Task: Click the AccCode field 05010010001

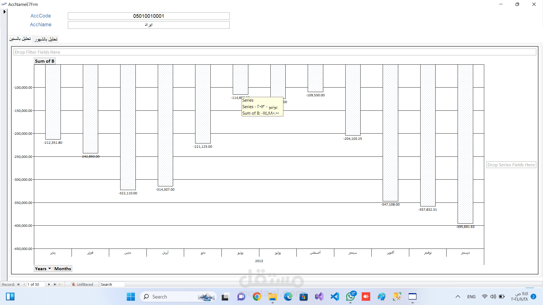Action: tap(148, 16)
